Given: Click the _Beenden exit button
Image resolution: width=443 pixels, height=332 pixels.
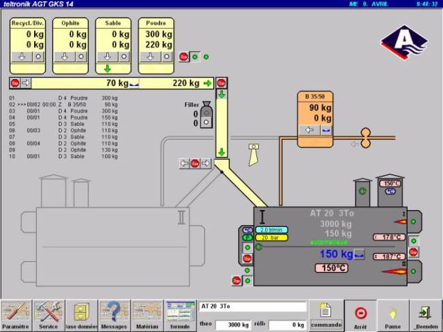Looking at the screenshot, I should click(426, 314).
